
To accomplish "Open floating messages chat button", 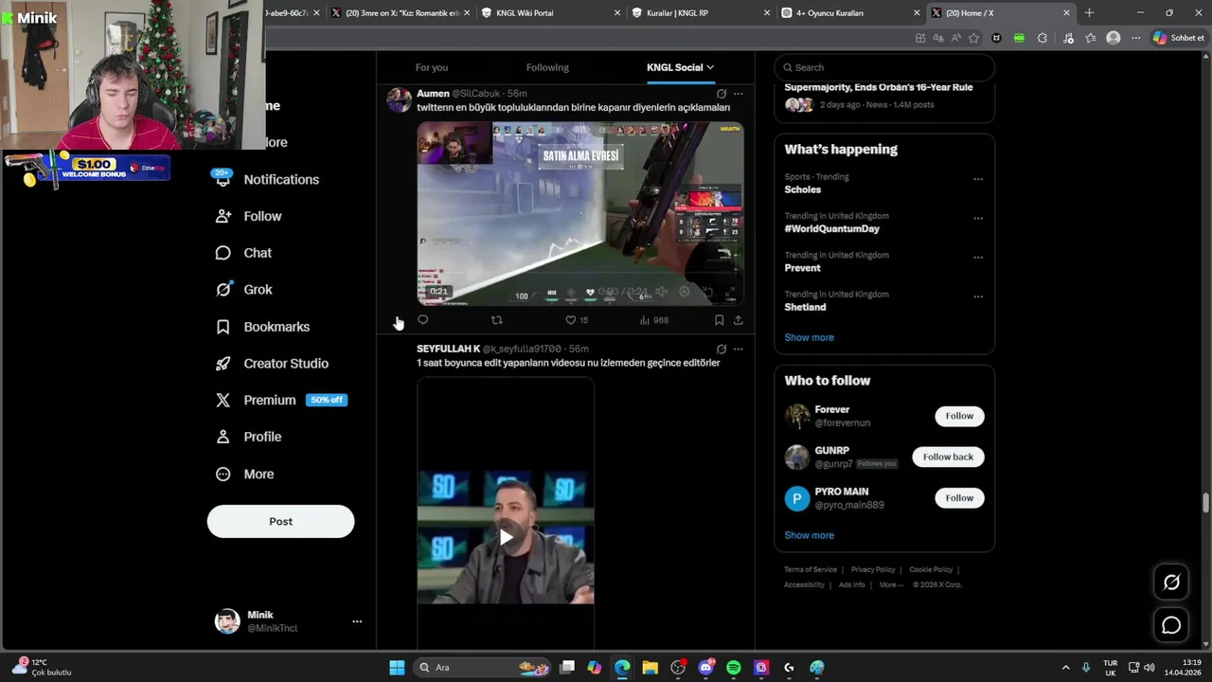I will (1171, 625).
